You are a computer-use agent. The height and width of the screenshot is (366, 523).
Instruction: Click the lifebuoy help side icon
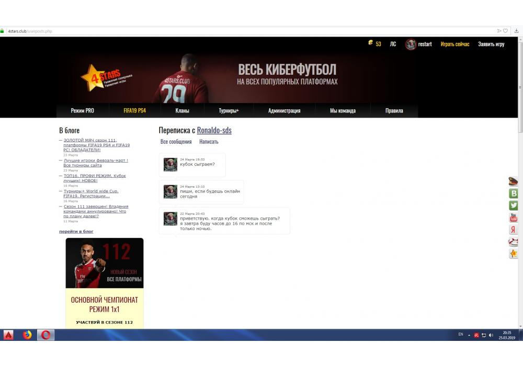[514, 242]
